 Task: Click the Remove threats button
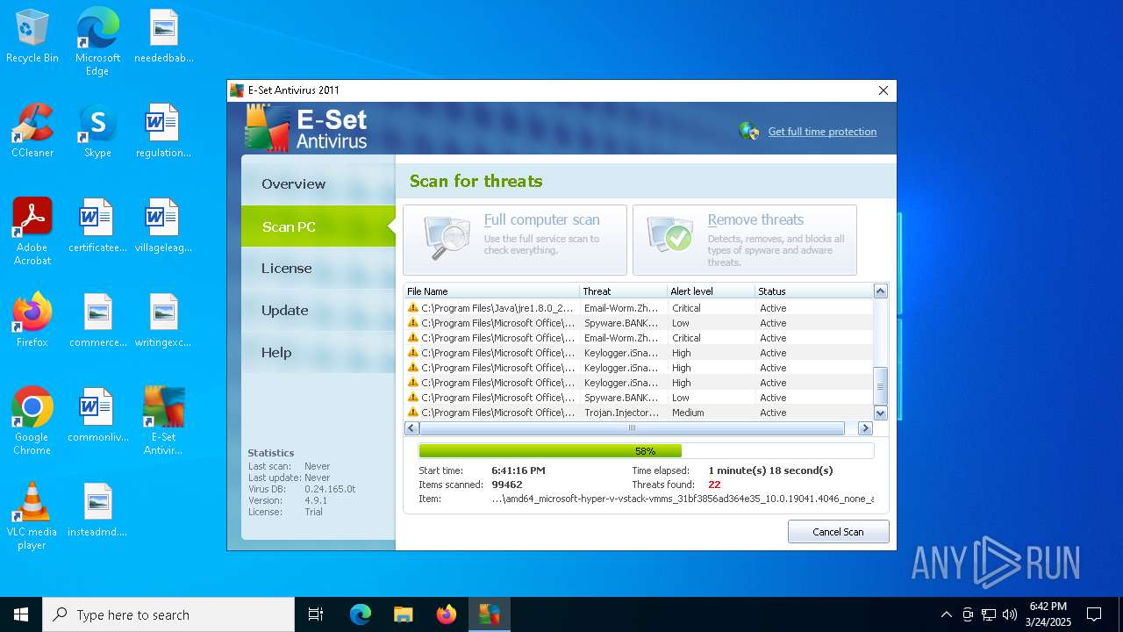[x=745, y=240]
